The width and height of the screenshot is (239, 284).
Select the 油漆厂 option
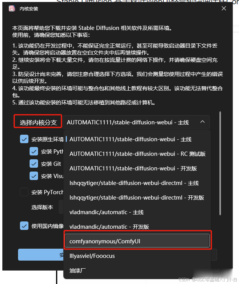tap(137, 271)
